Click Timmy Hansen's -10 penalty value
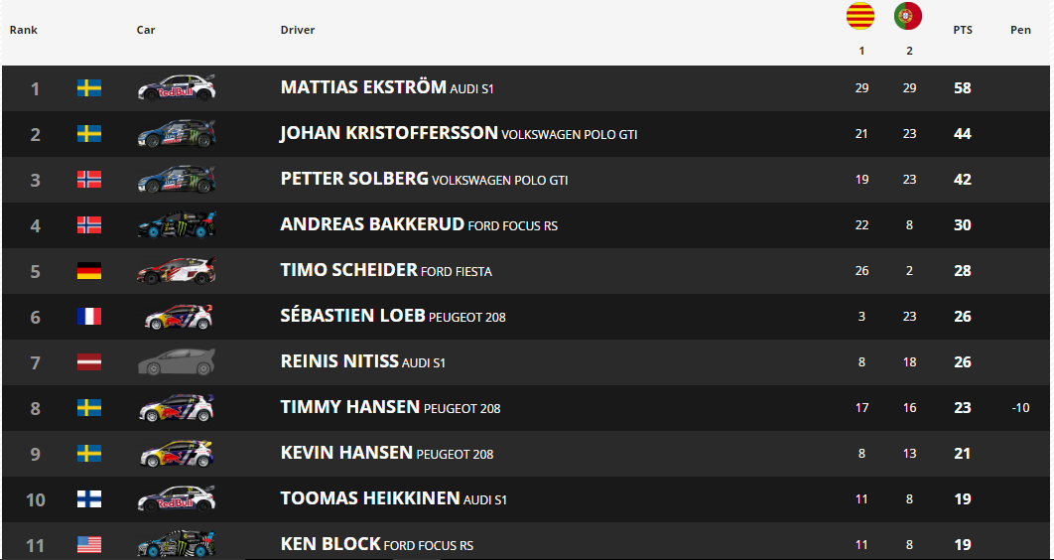The height and width of the screenshot is (560, 1054). tap(1020, 407)
